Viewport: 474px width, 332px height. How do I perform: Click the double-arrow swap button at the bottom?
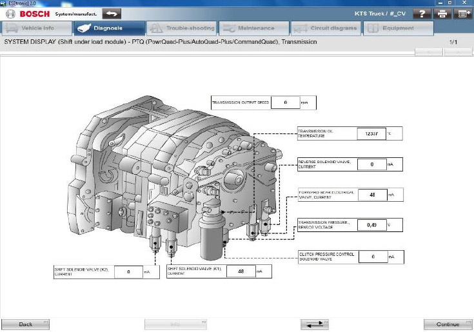pos(315,324)
